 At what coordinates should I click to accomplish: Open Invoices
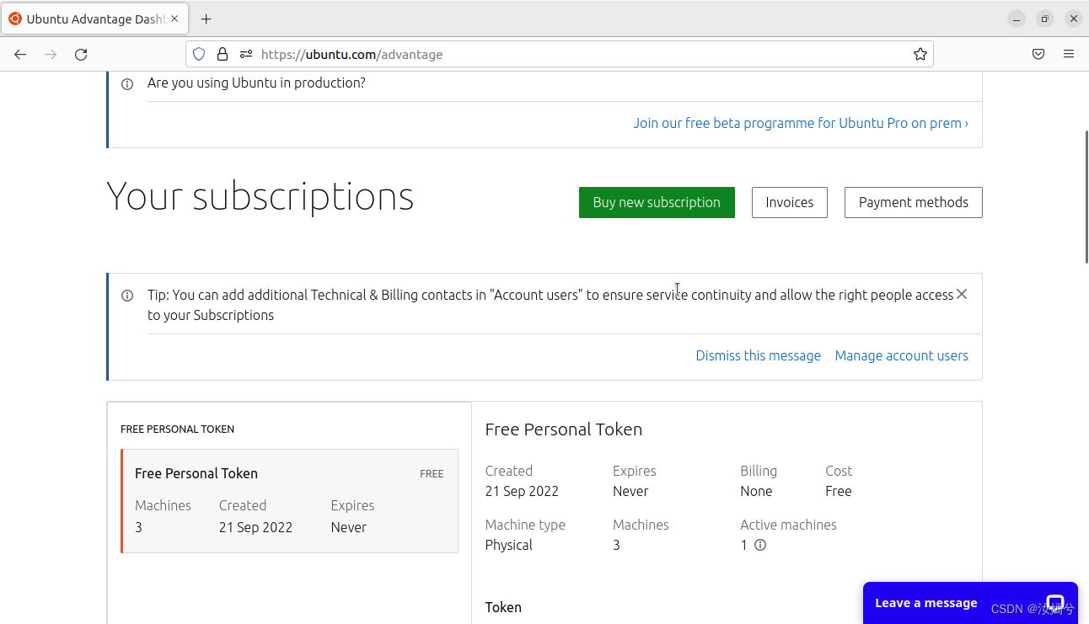(x=790, y=202)
